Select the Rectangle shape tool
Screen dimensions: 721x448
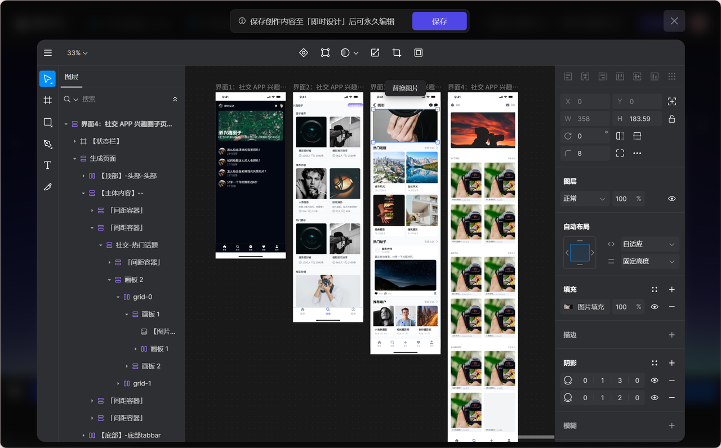(x=47, y=122)
